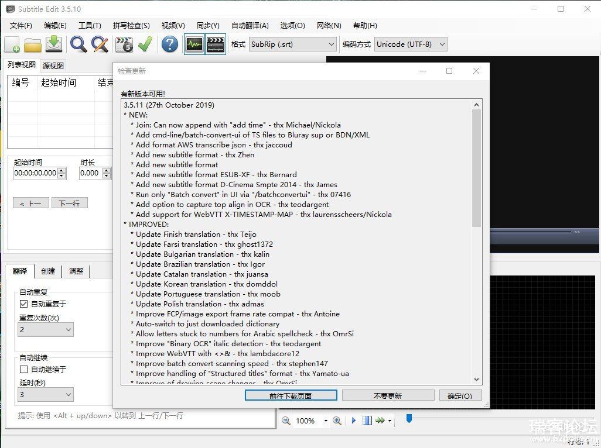601x448 pixels.
Task: Open the 编码方式 Unicode (UTF-8) dropdown
Action: pyautogui.click(x=411, y=44)
